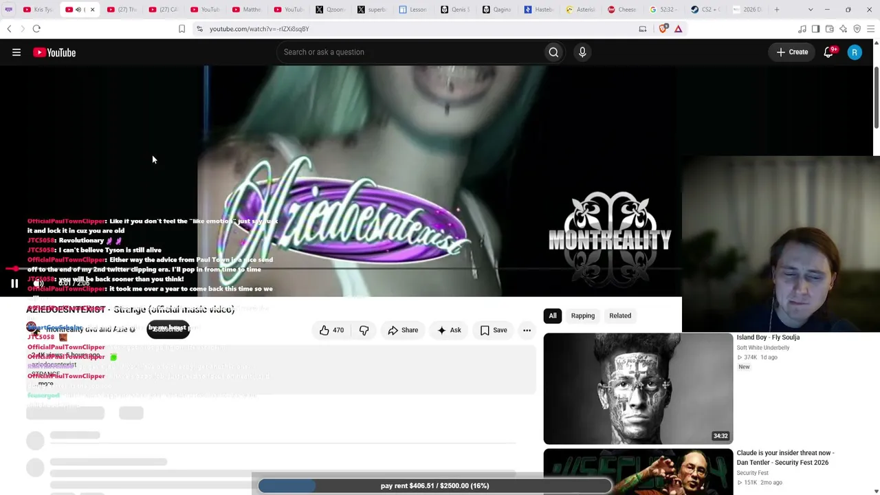
Task: Reload the YouTube page
Action: pyautogui.click(x=36, y=29)
